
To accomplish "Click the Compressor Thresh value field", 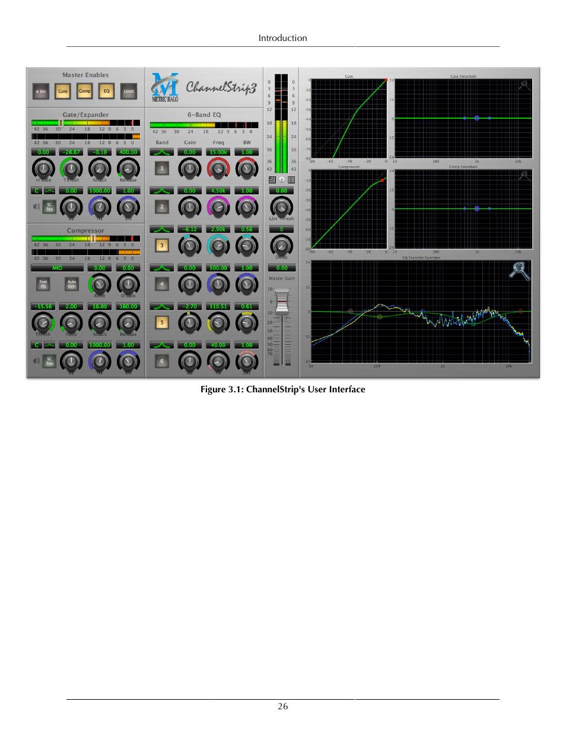I will click(x=43, y=306).
